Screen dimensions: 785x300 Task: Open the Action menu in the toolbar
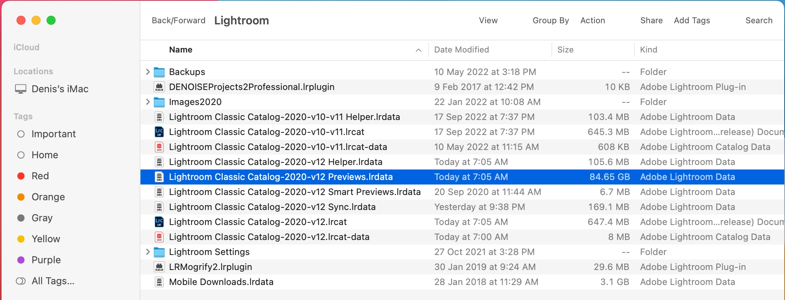coord(593,21)
